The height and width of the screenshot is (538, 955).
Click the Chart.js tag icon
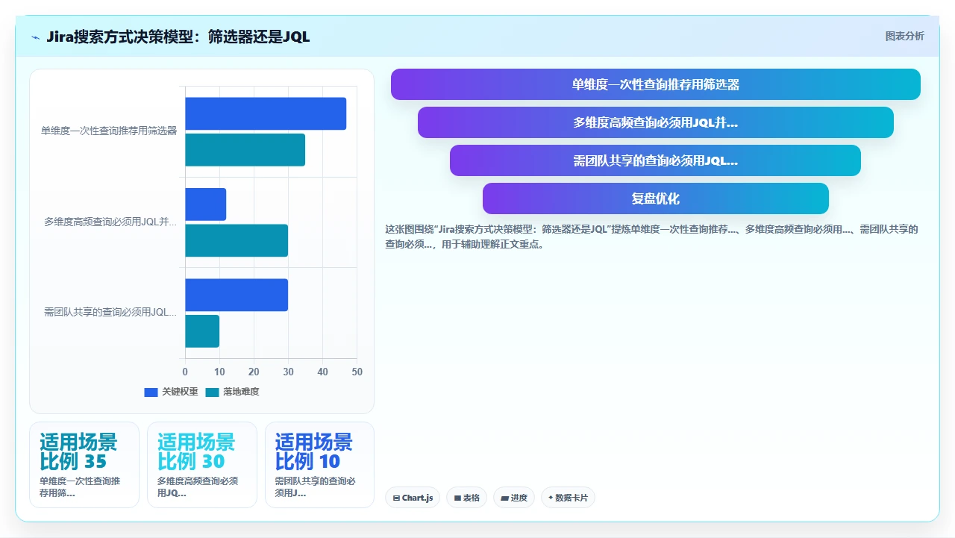pyautogui.click(x=396, y=498)
